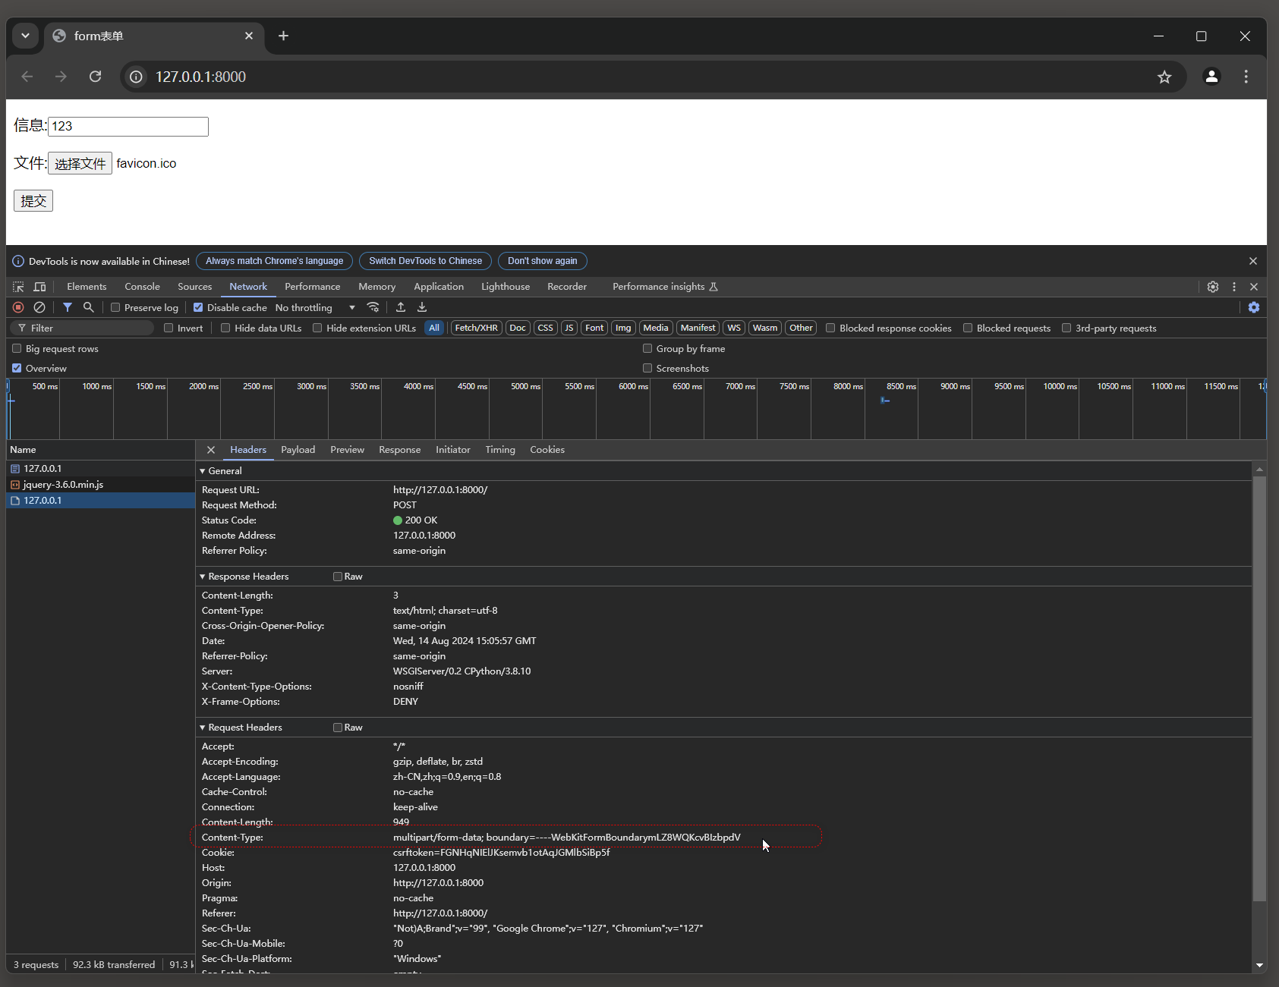View site information icon in address bar
Image resolution: width=1279 pixels, height=987 pixels.
tap(136, 77)
